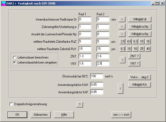Screen dimensions: 166x122
Task: Click the Rad 2 YNT input field
Action: tap(103, 64)
